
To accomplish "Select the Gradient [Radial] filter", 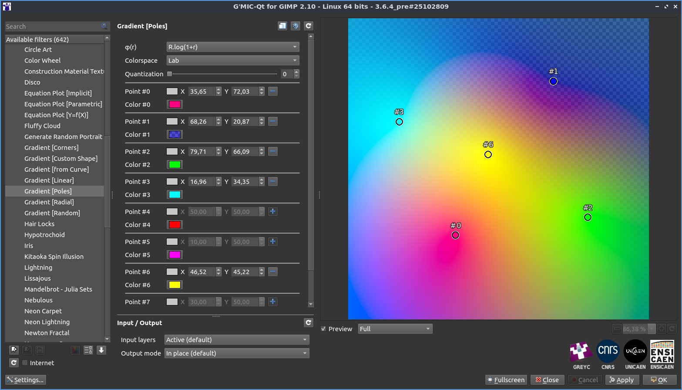I will click(49, 202).
